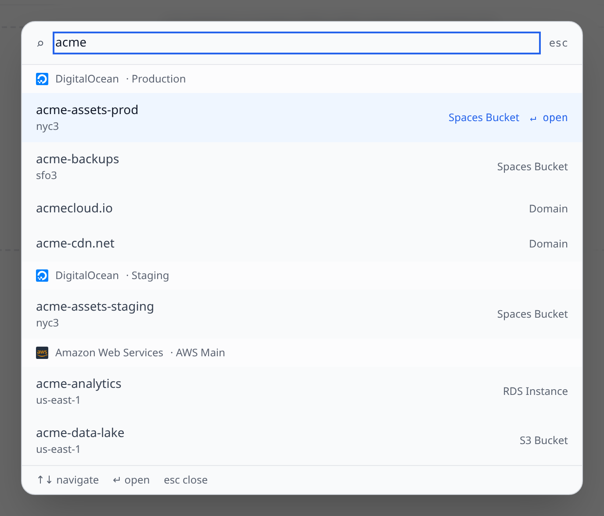Click the Spaces Bucket label on acme-assets-prod
The height and width of the screenshot is (516, 604).
[x=484, y=118]
